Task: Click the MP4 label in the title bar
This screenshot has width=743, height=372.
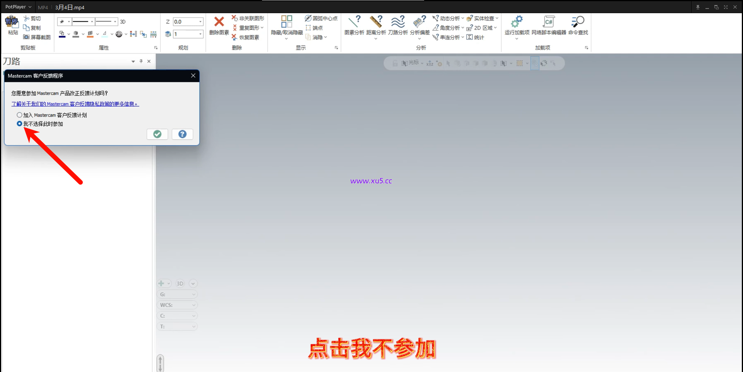Action: pyautogui.click(x=43, y=7)
